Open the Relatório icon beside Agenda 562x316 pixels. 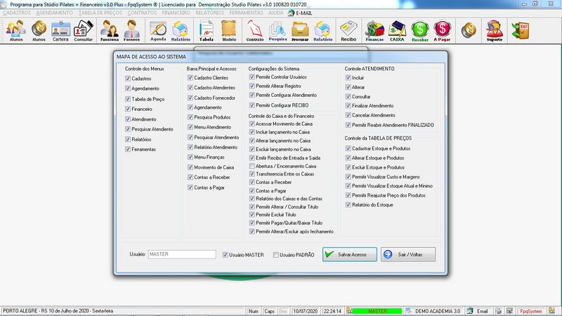[x=181, y=31]
